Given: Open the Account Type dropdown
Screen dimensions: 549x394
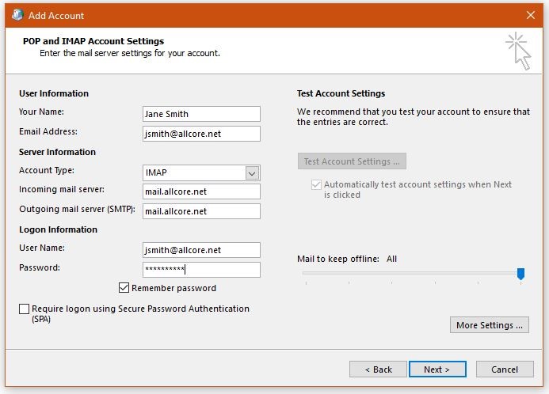Looking at the screenshot, I should coord(252,172).
